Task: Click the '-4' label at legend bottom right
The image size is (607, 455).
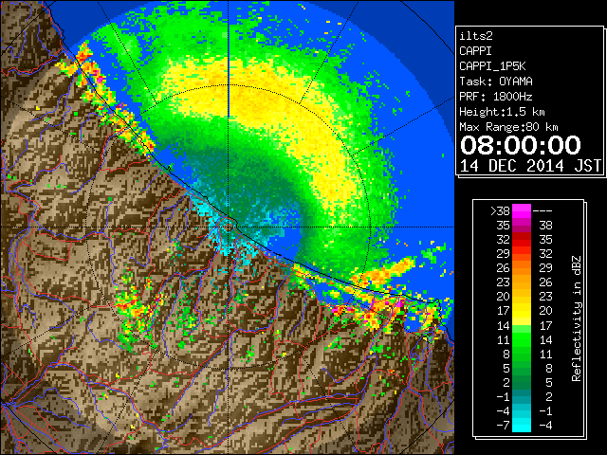Action: pos(545,425)
